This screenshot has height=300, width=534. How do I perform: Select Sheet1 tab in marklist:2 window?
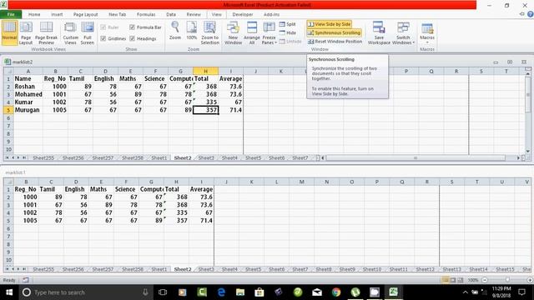tap(159, 157)
